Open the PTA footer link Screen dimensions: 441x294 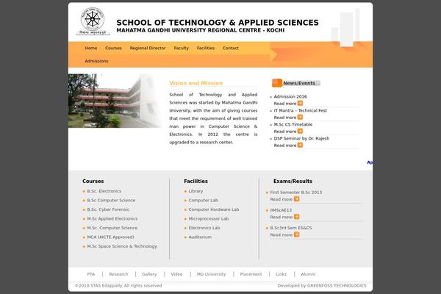point(91,274)
